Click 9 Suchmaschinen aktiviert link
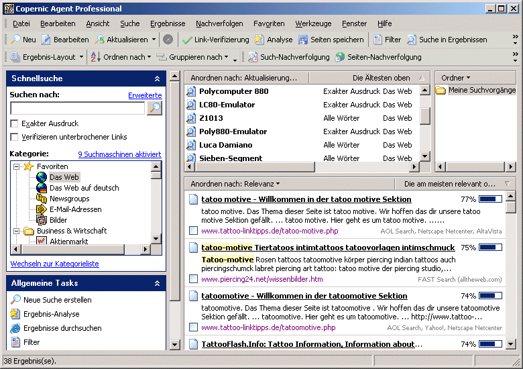This screenshot has width=523, height=369. (x=119, y=154)
